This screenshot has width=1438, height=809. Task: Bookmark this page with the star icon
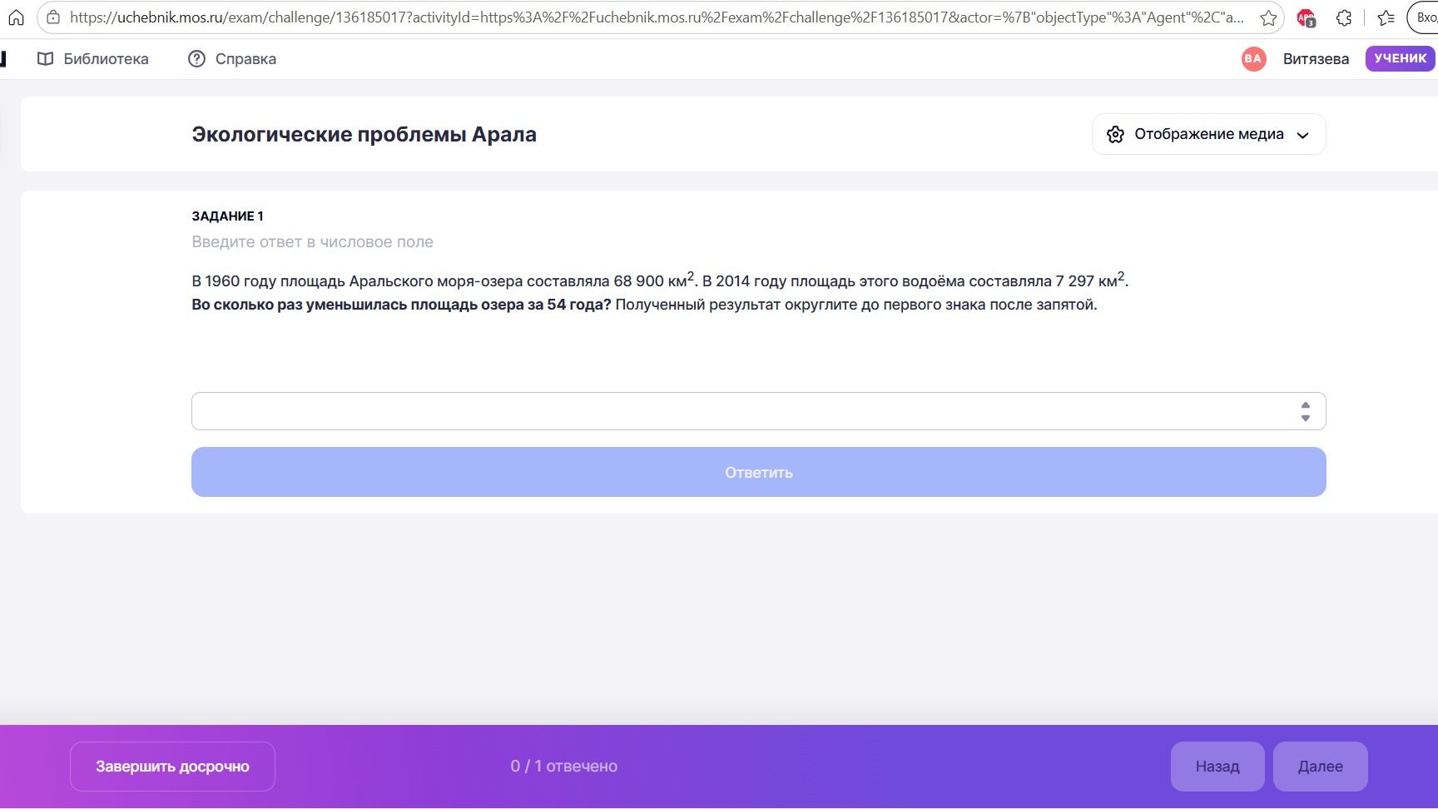point(1268,17)
